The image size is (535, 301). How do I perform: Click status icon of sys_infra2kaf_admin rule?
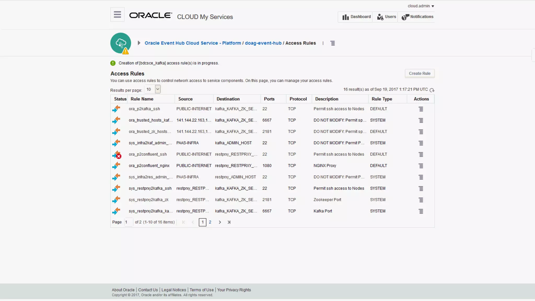(x=116, y=143)
